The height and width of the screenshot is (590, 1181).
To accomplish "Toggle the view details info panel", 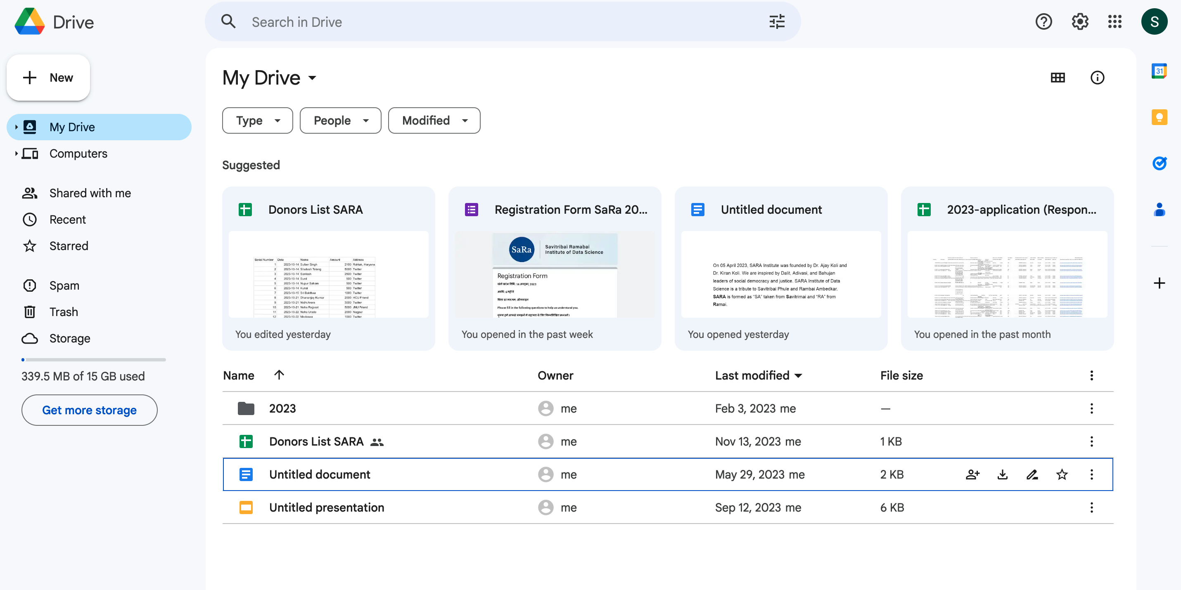I will point(1097,78).
